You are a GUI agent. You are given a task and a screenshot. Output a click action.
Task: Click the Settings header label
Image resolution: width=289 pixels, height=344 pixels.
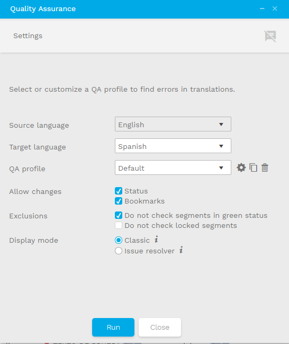point(28,36)
